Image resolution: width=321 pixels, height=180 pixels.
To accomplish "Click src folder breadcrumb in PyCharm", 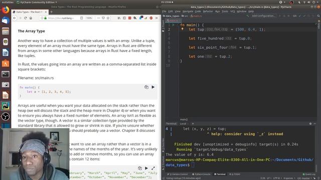I will [x=185, y=16].
